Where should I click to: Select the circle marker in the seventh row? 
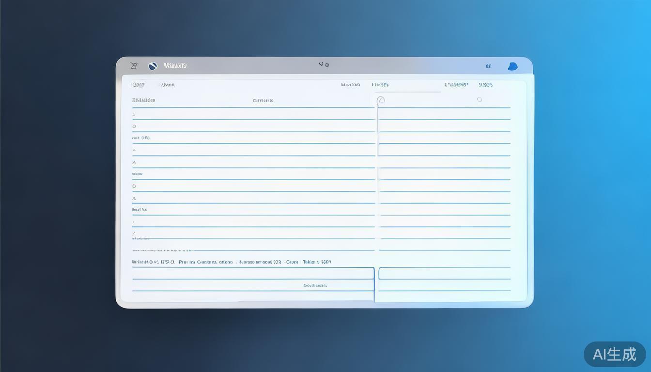point(134,186)
